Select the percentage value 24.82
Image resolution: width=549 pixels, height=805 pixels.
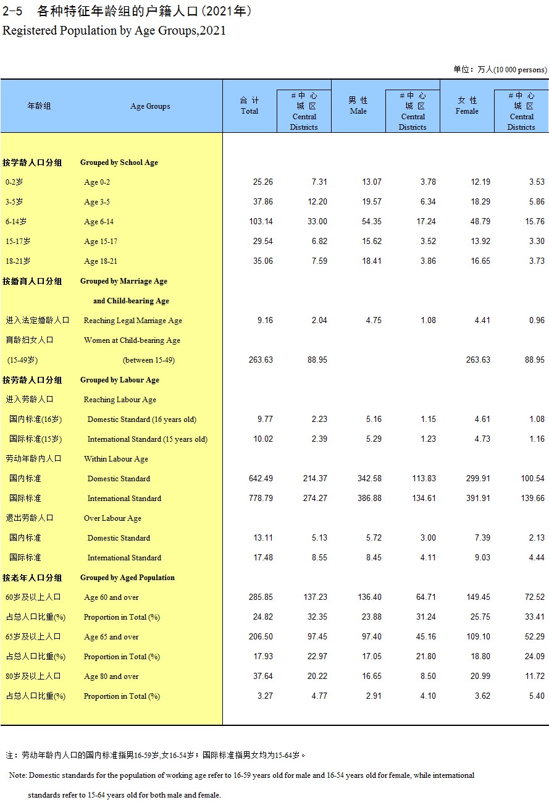263,617
